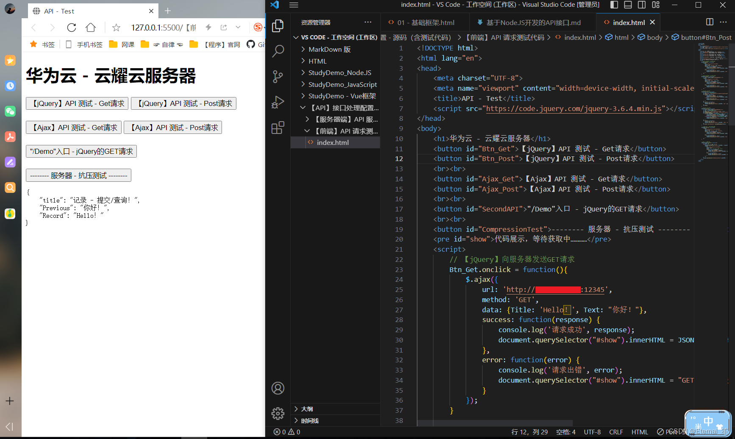Click the html breadcrumb item
735x439 pixels.
coord(617,37)
